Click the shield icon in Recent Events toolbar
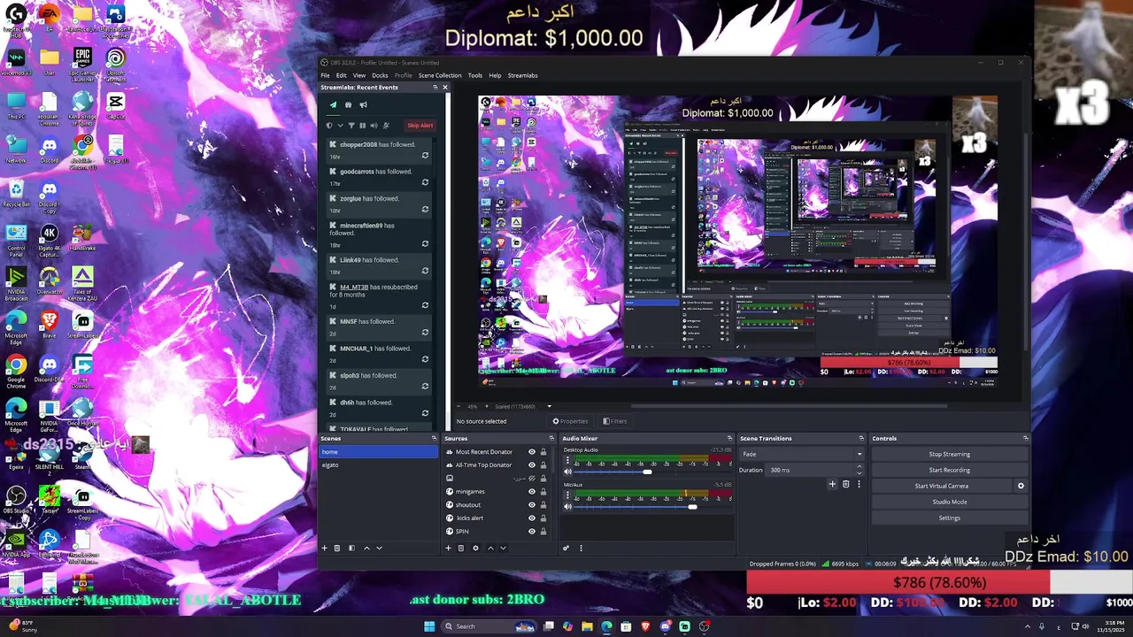This screenshot has height=637, width=1133. (329, 126)
